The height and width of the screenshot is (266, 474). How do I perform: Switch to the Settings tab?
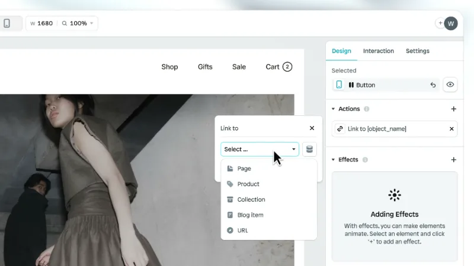click(x=418, y=51)
